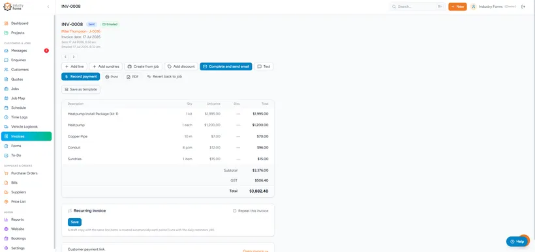Click the Bills icon

(x=6, y=182)
